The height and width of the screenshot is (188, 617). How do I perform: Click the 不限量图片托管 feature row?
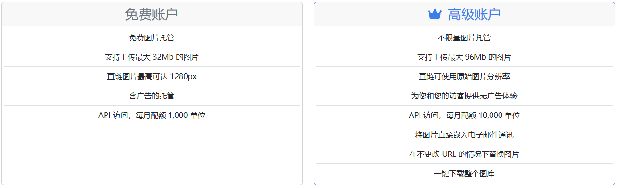465,38
